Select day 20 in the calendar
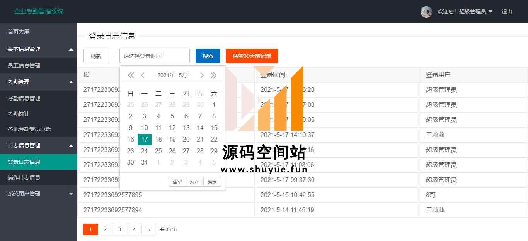 [x=186, y=139]
